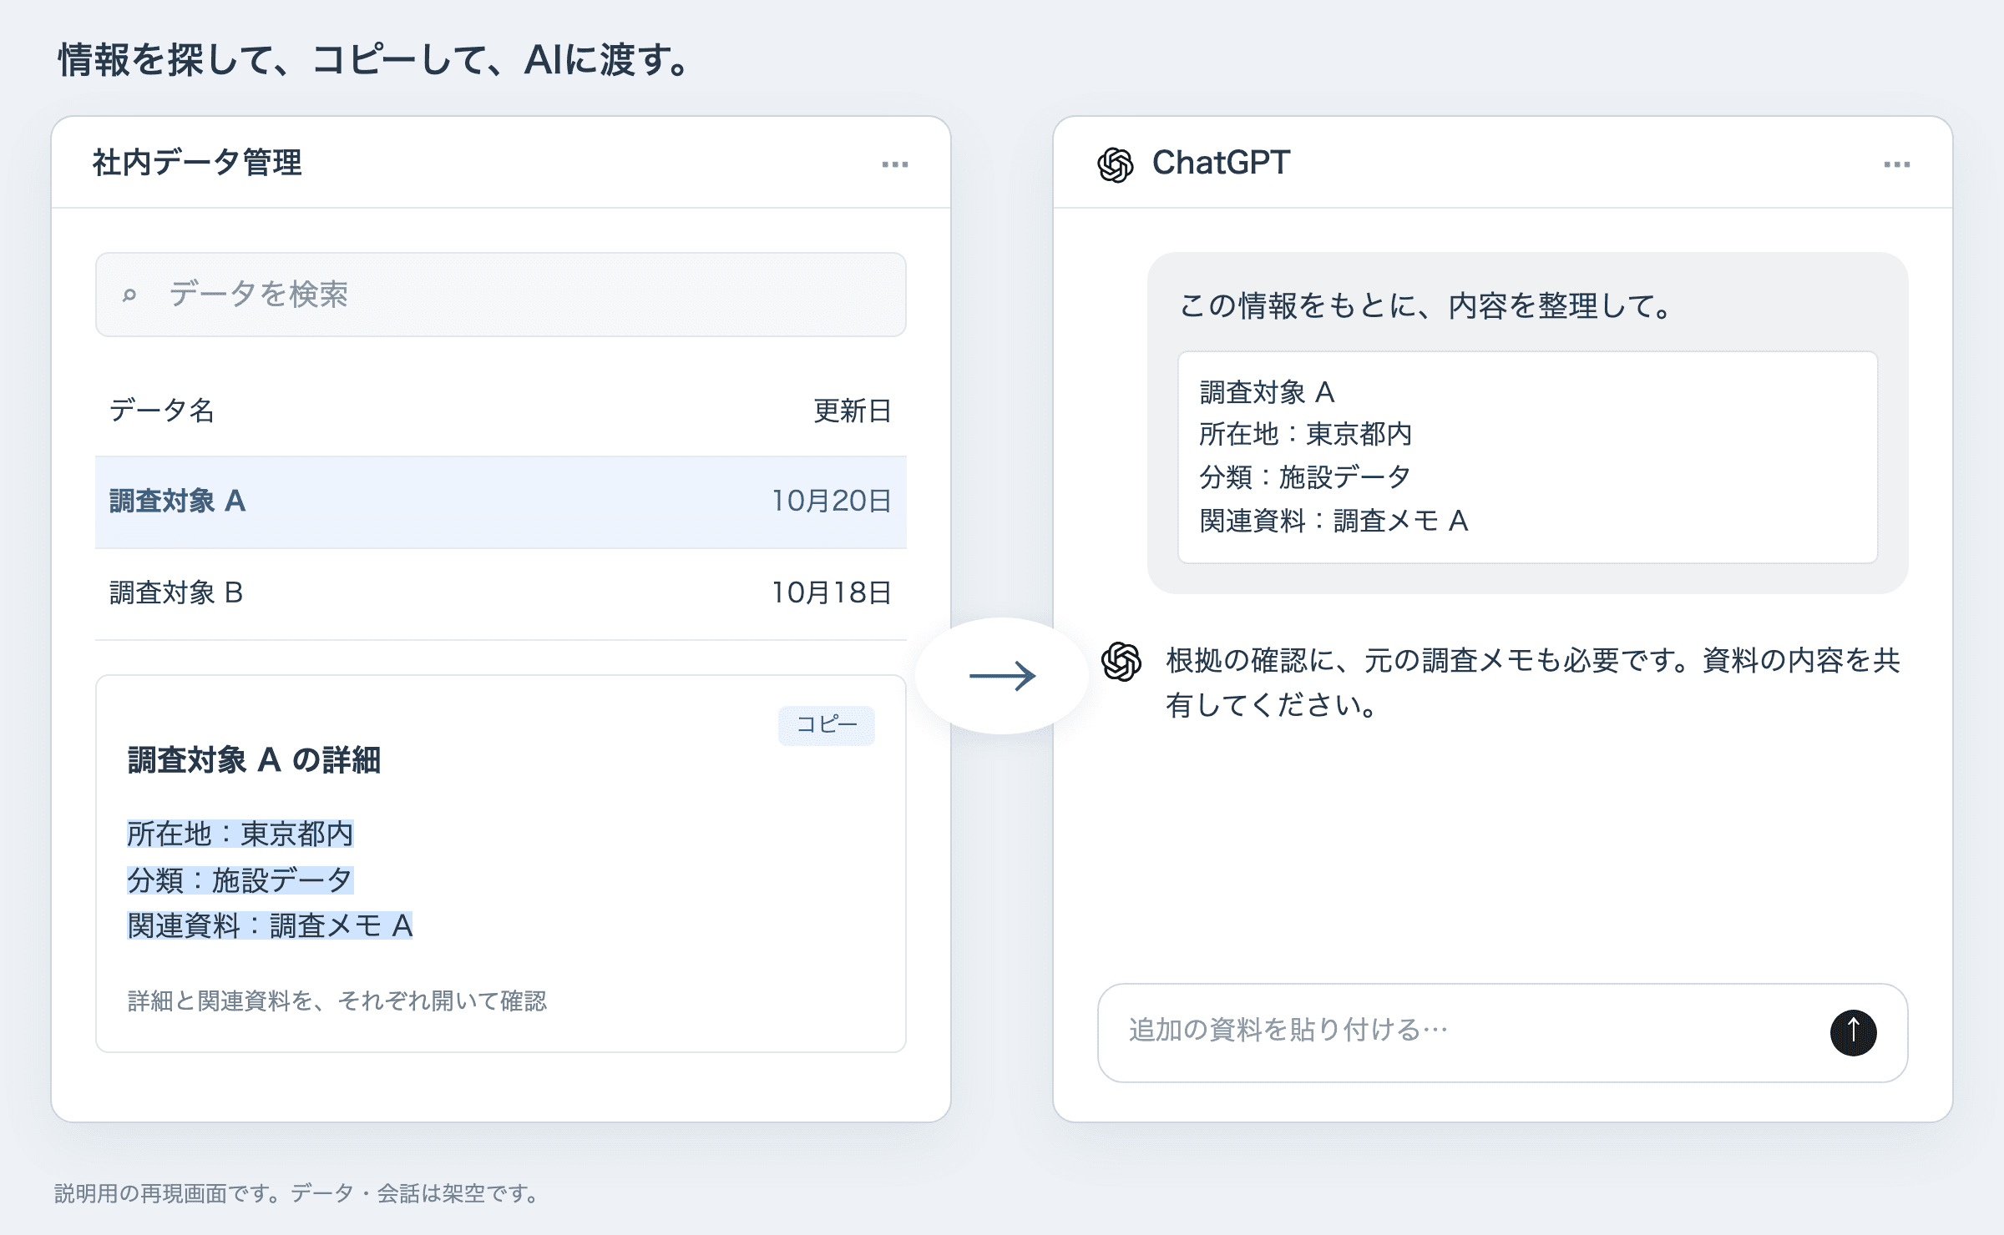The image size is (2004, 1235).
Task: Open the 社内データ管理 panel more options menu
Action: pyautogui.click(x=895, y=164)
